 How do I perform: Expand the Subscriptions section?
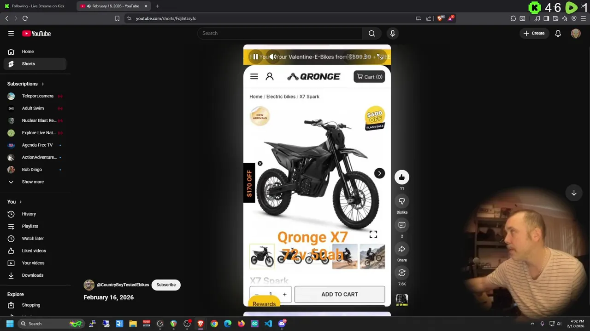point(26,84)
